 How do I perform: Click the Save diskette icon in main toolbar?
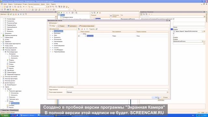pyautogui.click(x=7, y=7)
